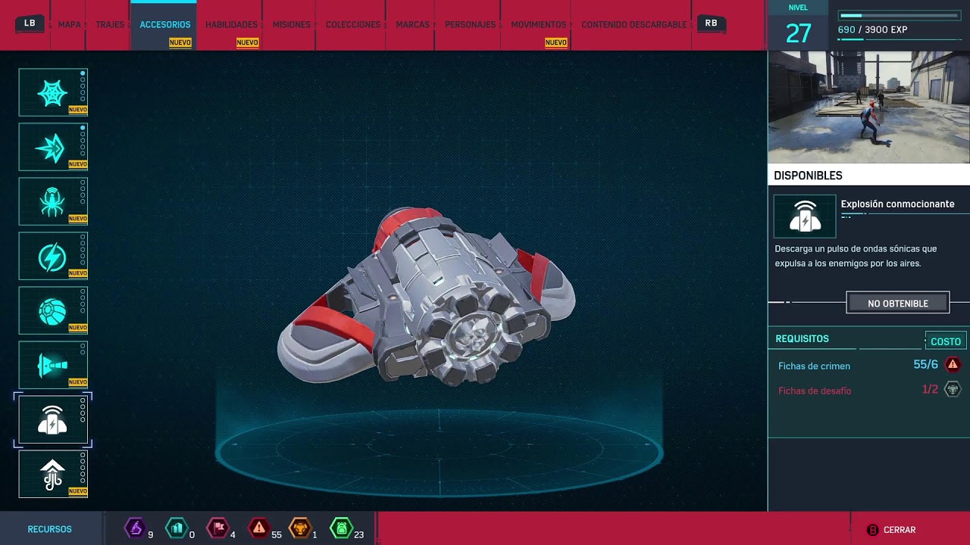The width and height of the screenshot is (970, 545).
Task: Open the Marcas tab
Action: click(413, 25)
